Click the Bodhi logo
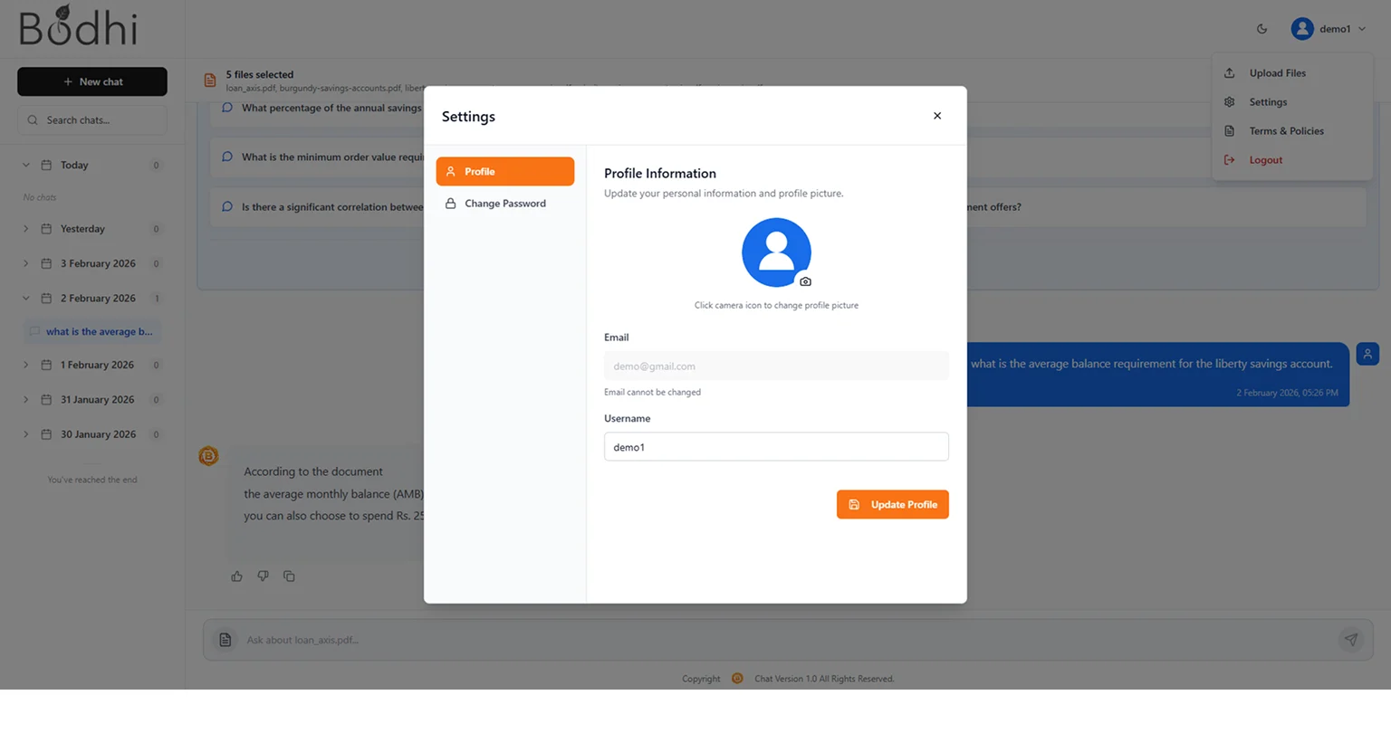The image size is (1391, 733). [x=79, y=26]
